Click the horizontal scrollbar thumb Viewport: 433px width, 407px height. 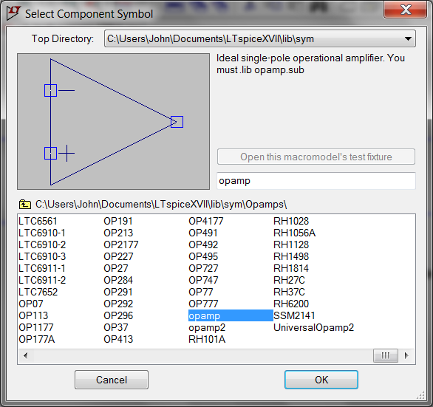click(386, 355)
